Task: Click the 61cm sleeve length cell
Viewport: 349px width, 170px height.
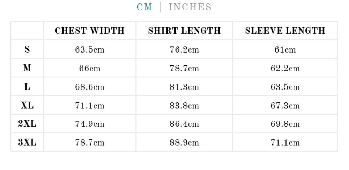Action: 285,50
